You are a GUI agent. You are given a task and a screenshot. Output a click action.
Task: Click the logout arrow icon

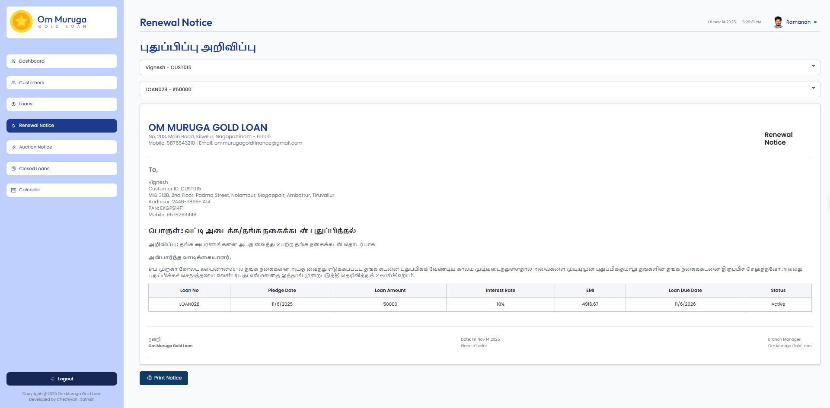coord(52,379)
